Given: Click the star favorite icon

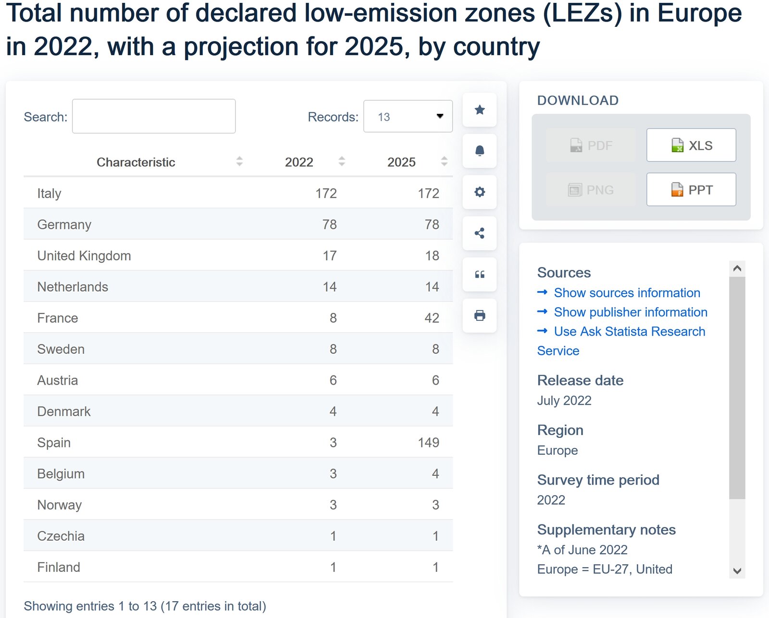Looking at the screenshot, I should (x=479, y=110).
